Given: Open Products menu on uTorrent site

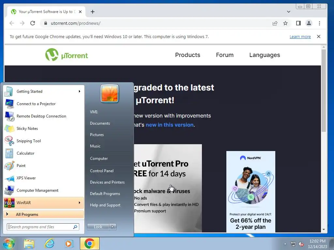Looking at the screenshot, I should (x=188, y=55).
